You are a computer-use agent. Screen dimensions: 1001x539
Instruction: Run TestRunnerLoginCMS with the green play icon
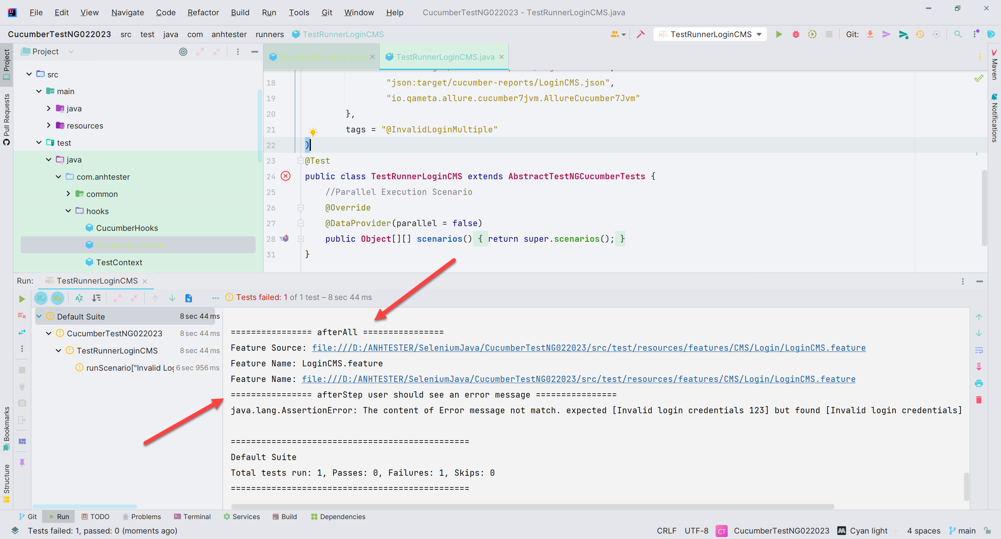coord(779,34)
